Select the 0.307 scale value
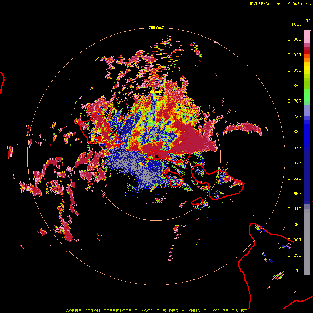This screenshot has width=313, height=313. click(x=295, y=240)
